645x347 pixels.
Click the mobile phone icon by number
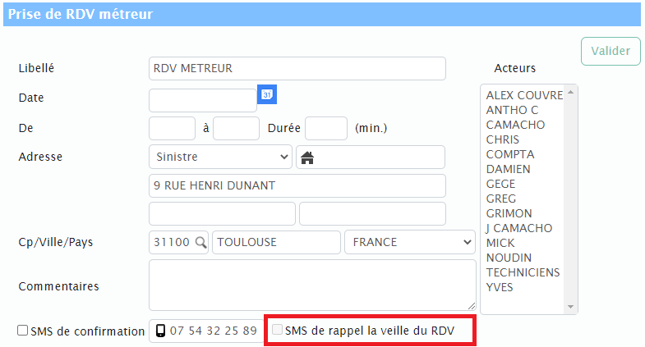click(x=160, y=331)
